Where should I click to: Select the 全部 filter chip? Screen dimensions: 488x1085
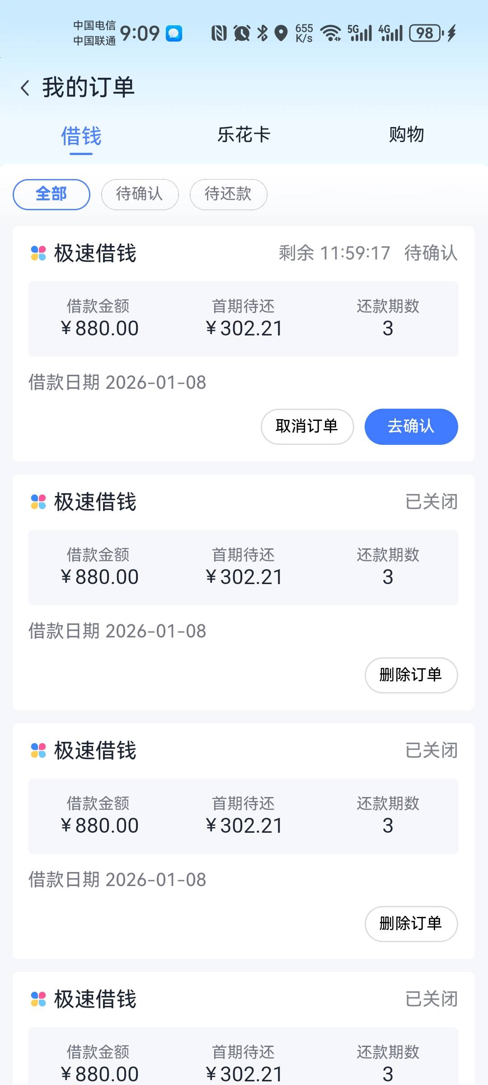click(52, 194)
